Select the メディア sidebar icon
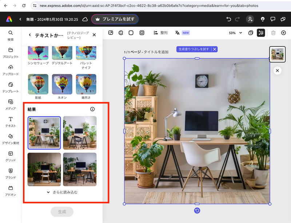This screenshot has width=291, height=223. [10, 105]
